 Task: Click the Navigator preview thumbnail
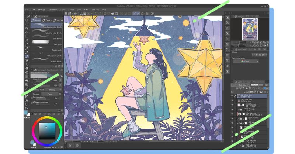[x=250, y=29]
